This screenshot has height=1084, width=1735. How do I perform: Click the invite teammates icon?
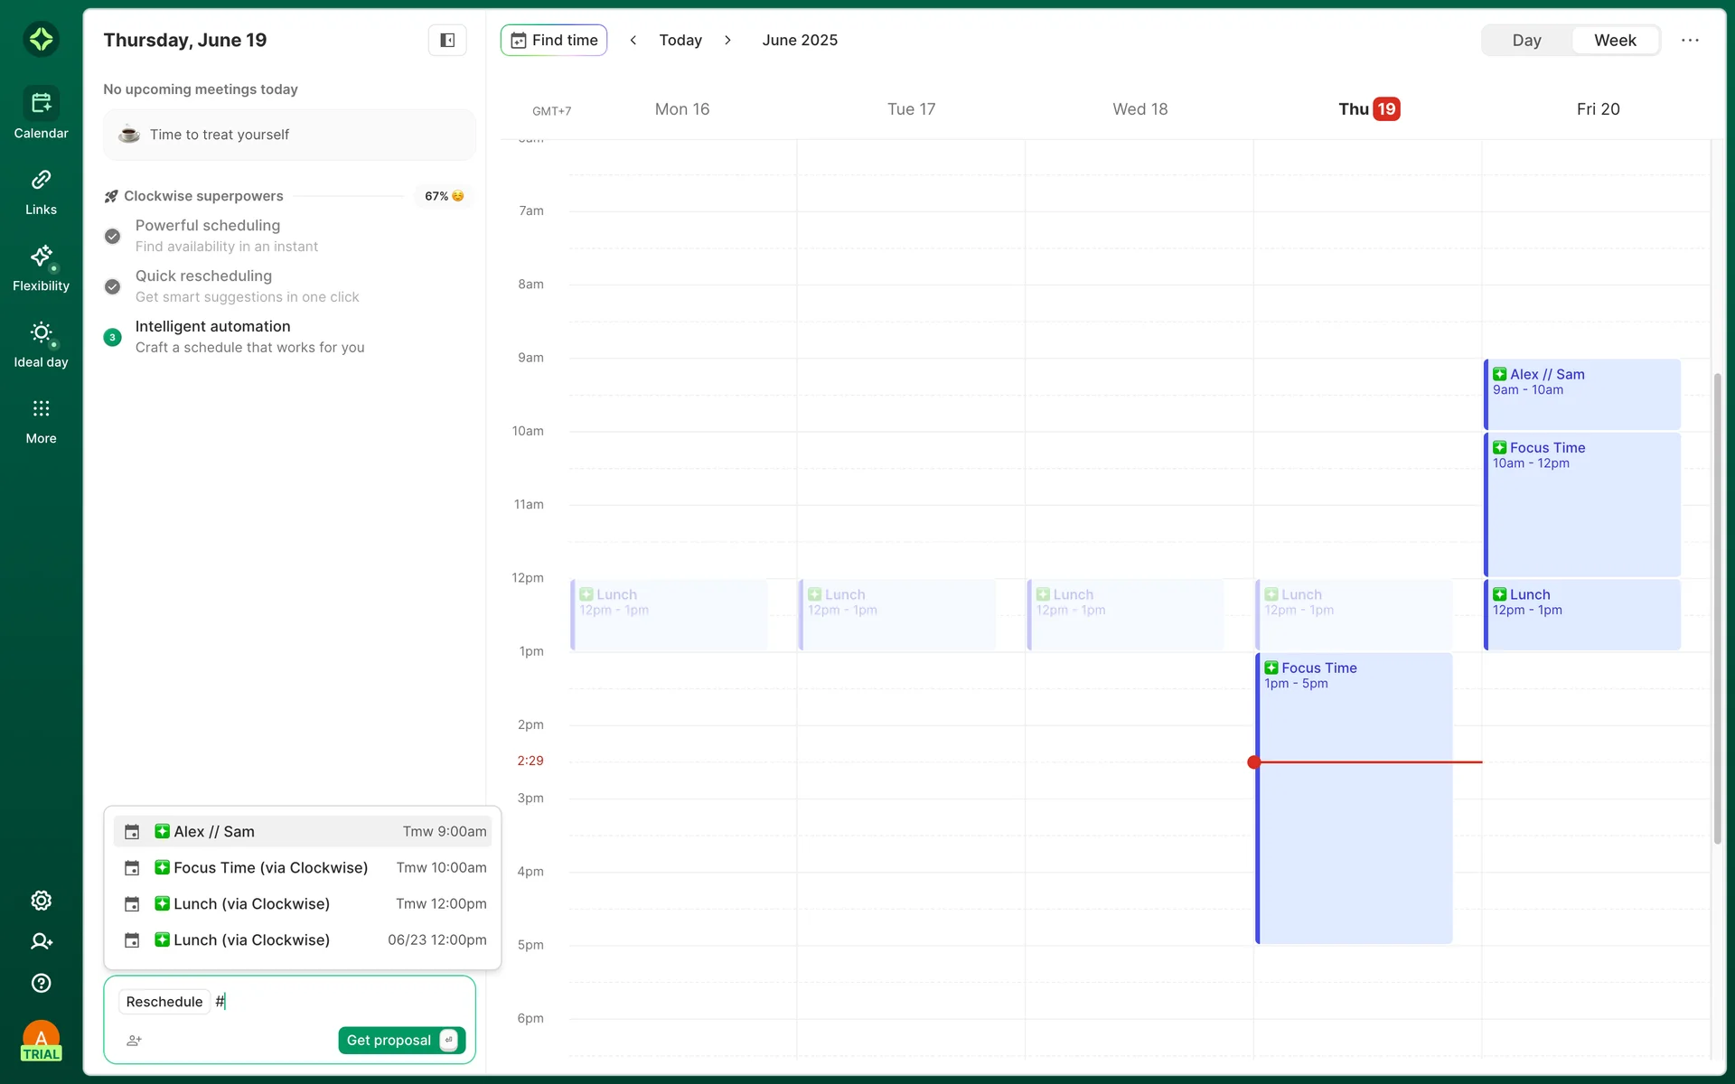click(41, 941)
